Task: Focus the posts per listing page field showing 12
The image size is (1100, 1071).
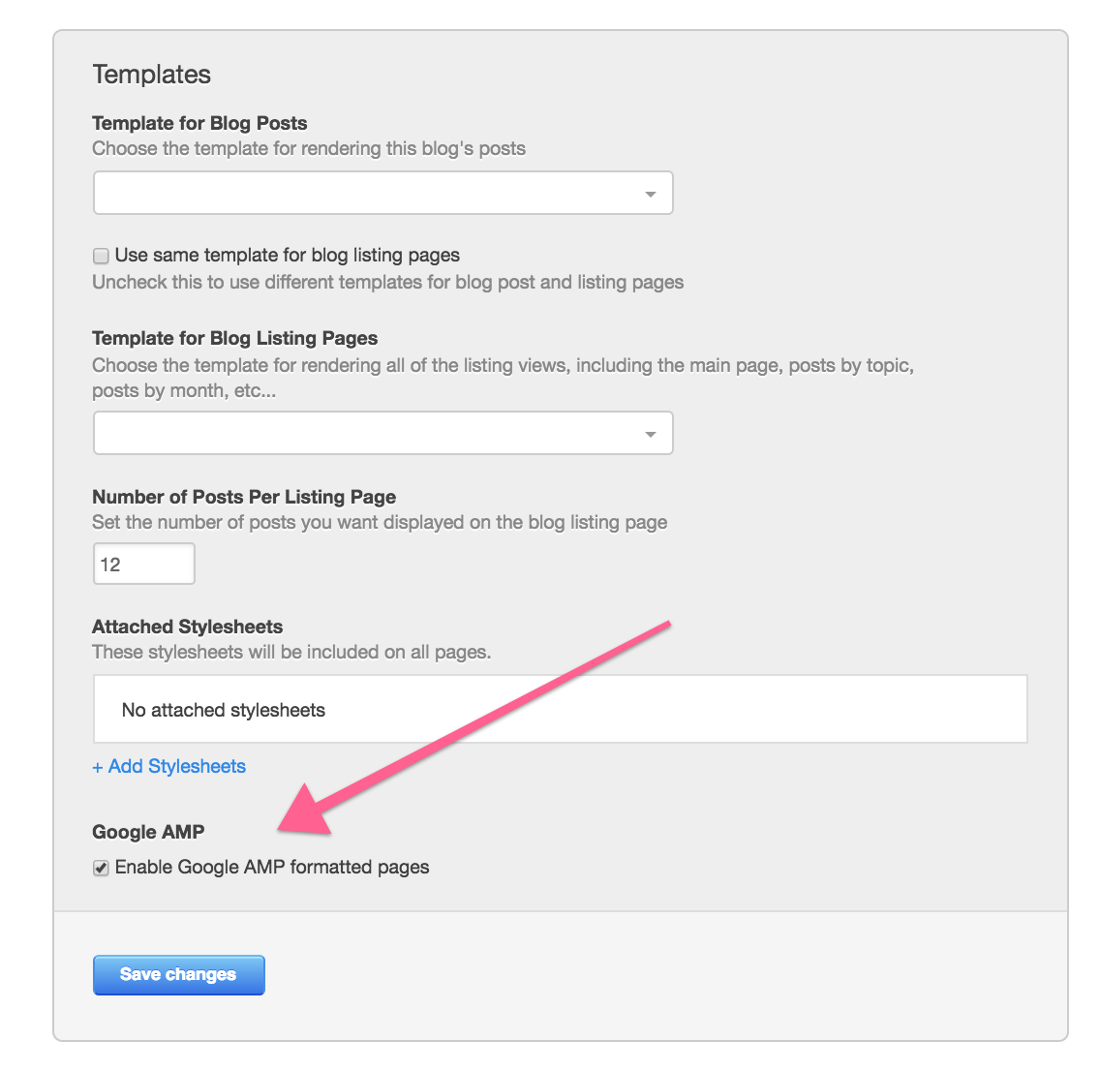Action: [144, 564]
